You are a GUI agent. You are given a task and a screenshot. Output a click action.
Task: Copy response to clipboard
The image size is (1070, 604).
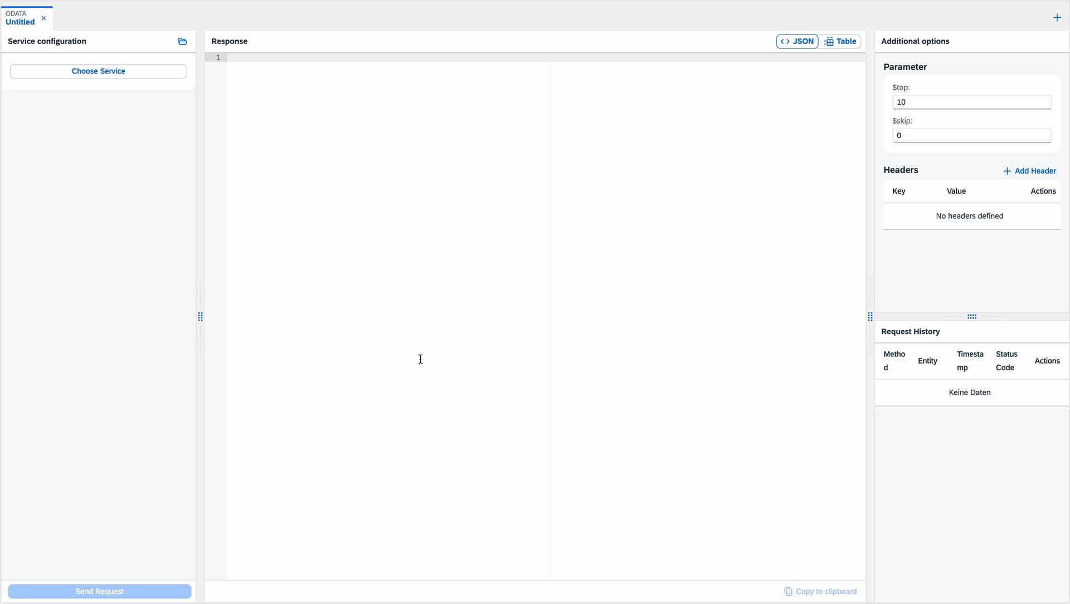point(820,591)
